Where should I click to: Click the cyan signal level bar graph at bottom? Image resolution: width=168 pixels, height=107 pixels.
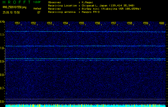click(x=85, y=106)
